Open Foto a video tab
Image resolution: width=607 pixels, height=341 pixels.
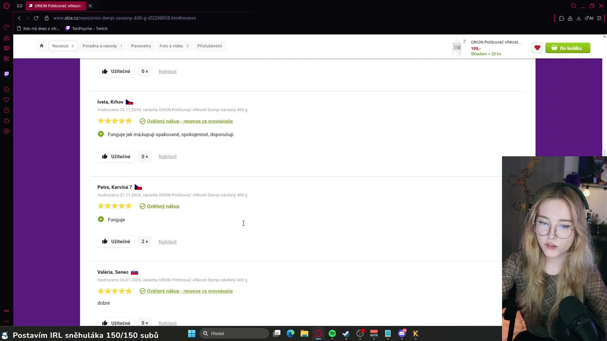tap(174, 46)
